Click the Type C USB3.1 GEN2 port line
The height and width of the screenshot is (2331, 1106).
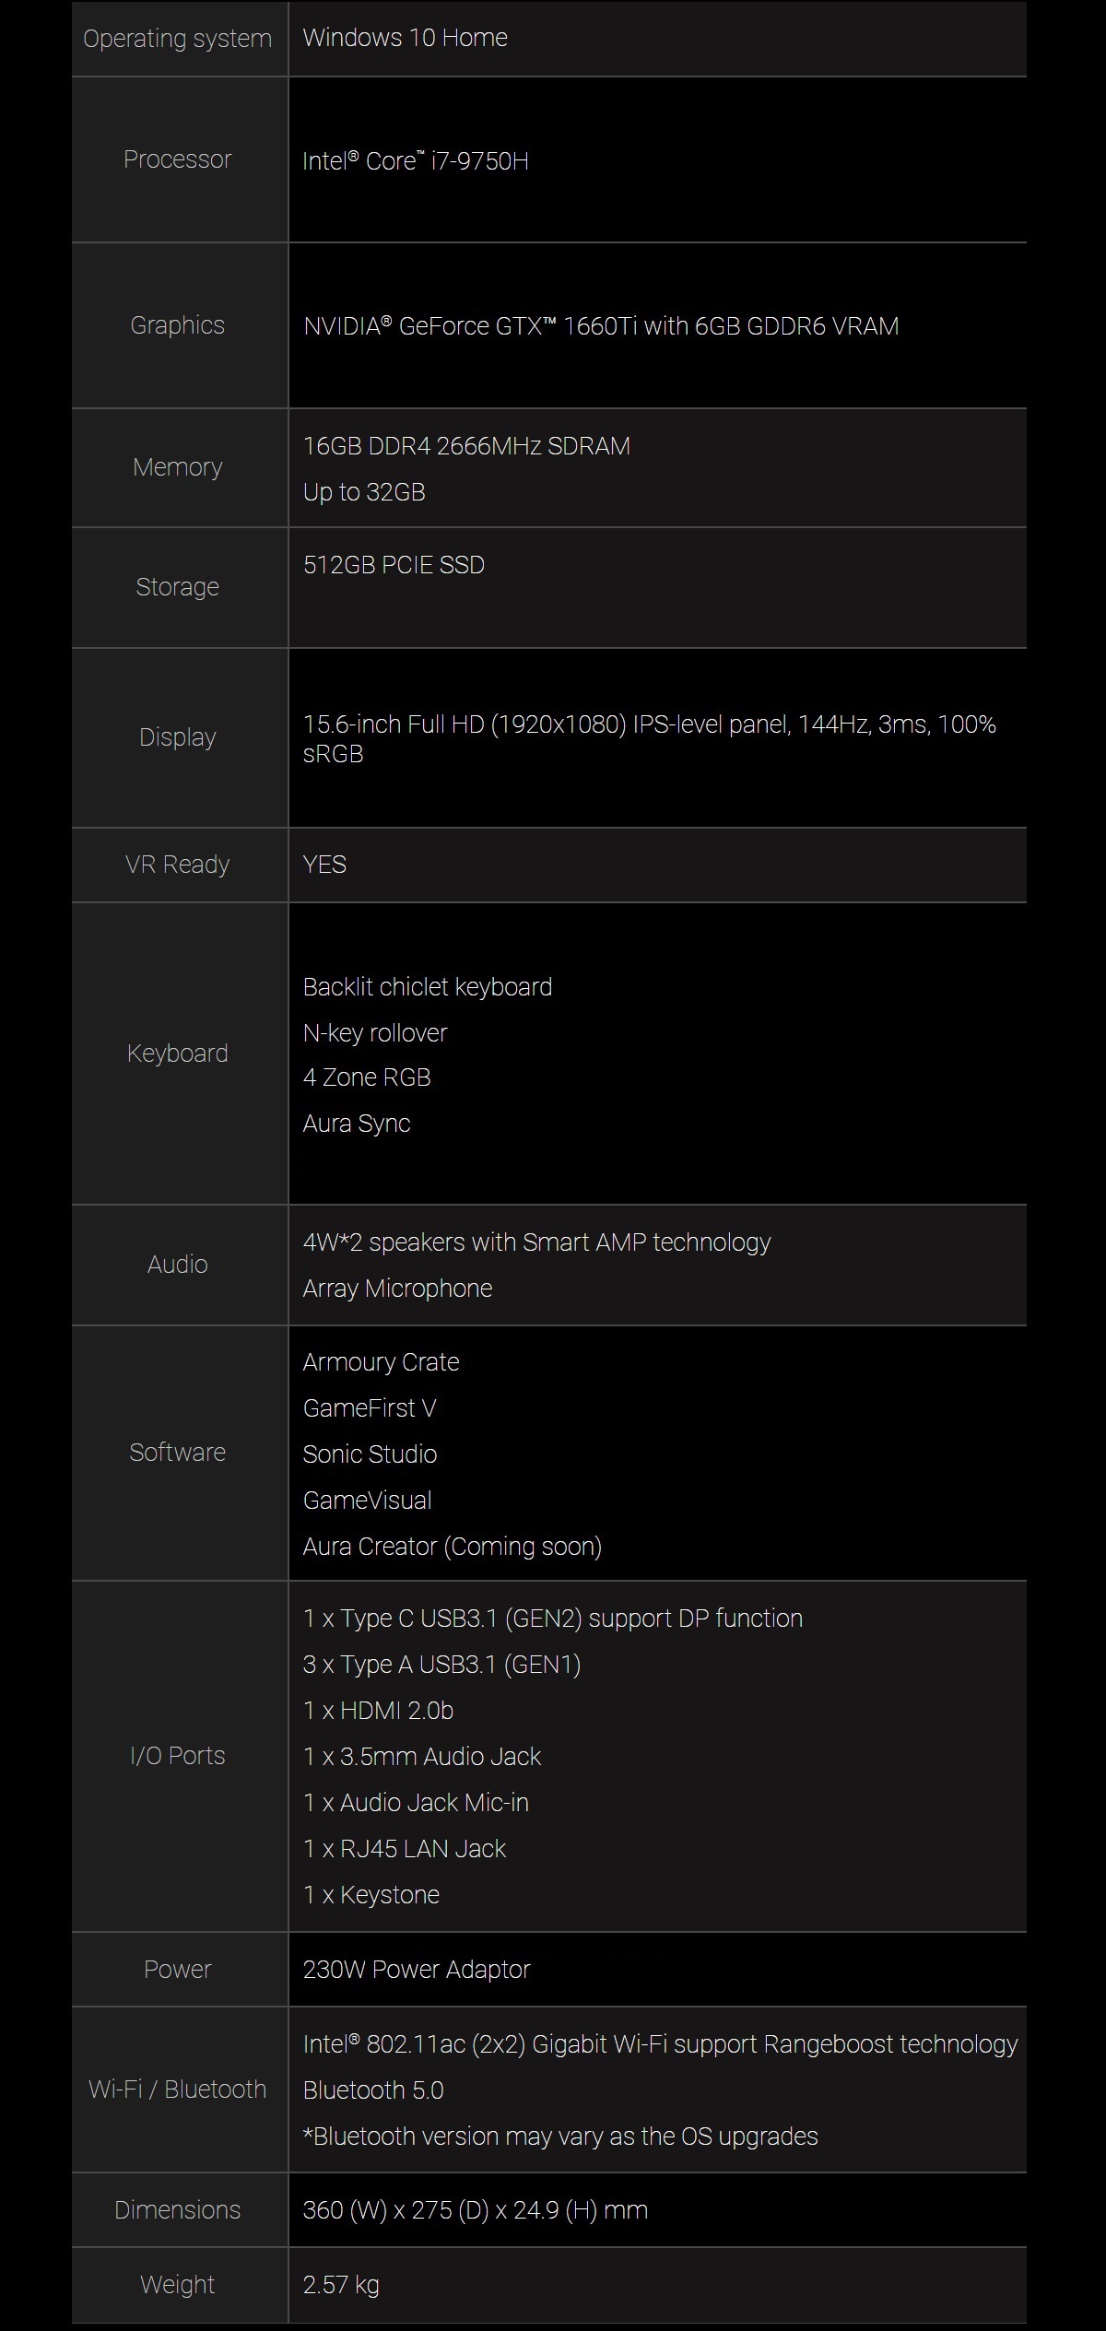click(x=553, y=1619)
